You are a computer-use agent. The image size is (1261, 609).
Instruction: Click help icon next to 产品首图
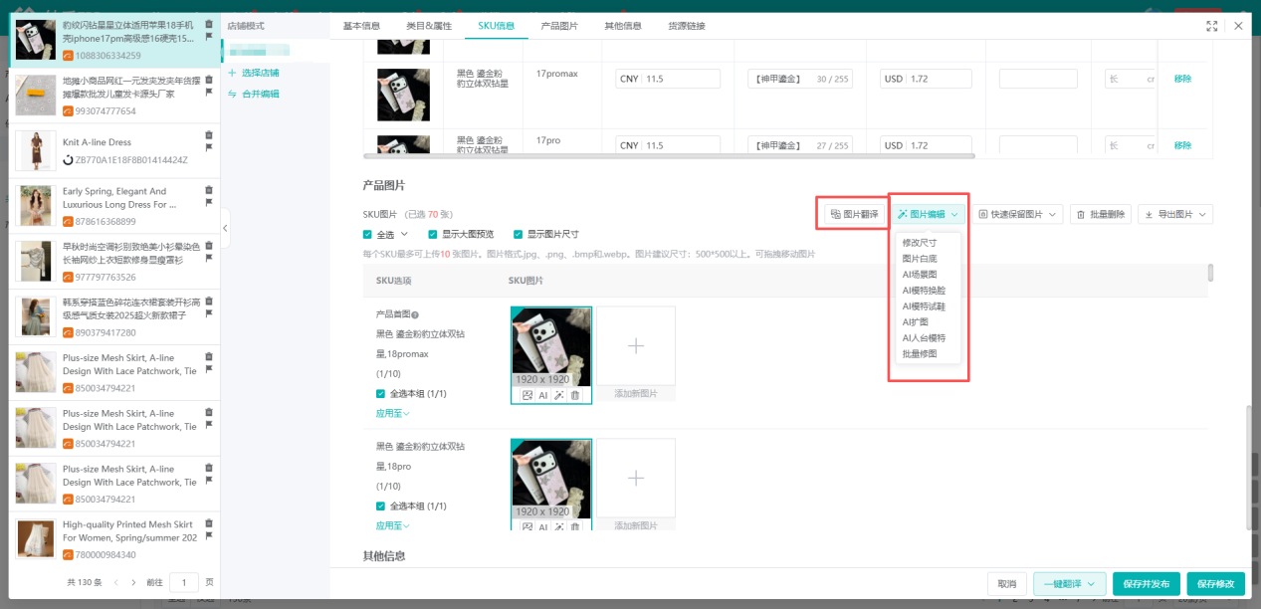(415, 314)
